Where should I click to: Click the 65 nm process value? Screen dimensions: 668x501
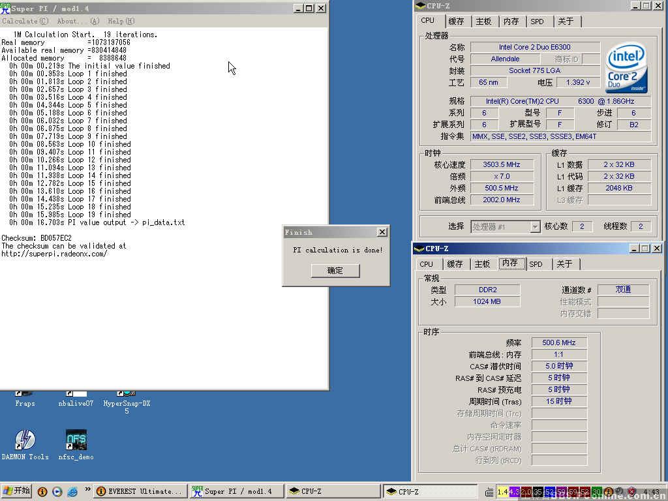click(x=489, y=82)
